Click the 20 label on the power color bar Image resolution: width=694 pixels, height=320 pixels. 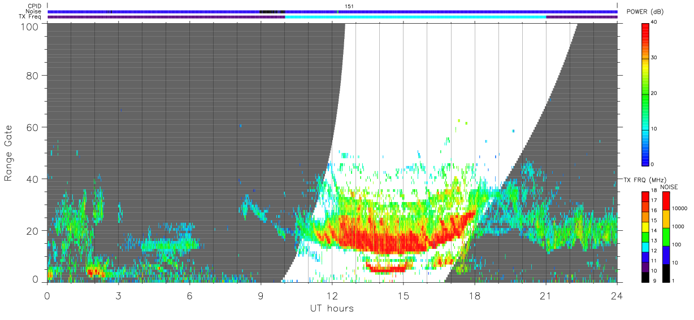pos(654,93)
